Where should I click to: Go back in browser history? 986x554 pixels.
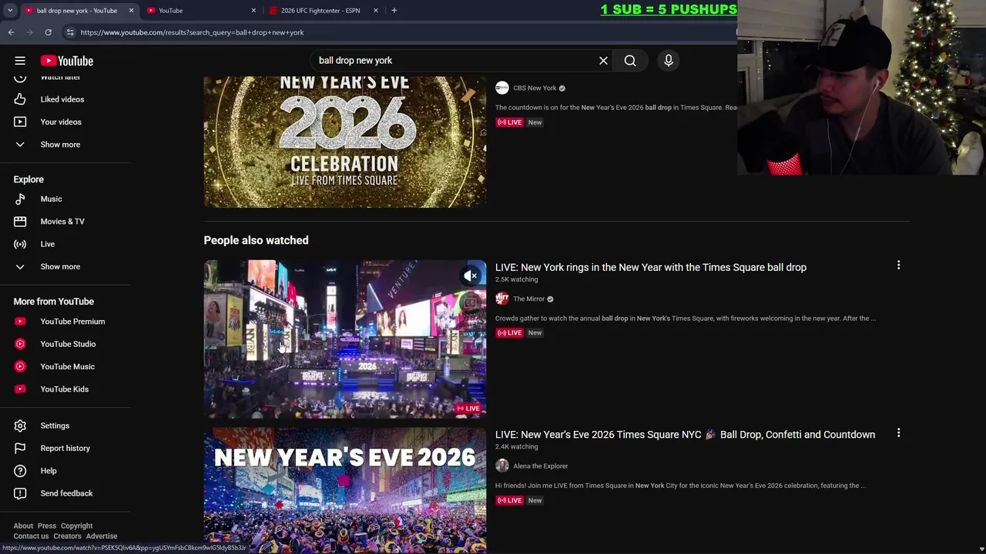11,32
